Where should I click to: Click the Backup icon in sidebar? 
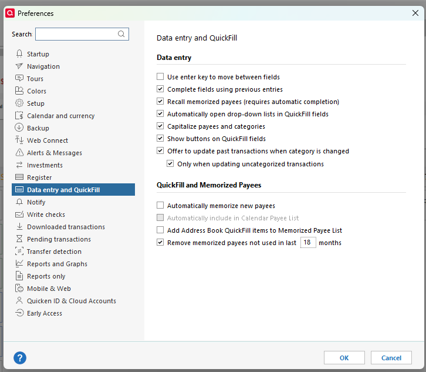click(19, 128)
